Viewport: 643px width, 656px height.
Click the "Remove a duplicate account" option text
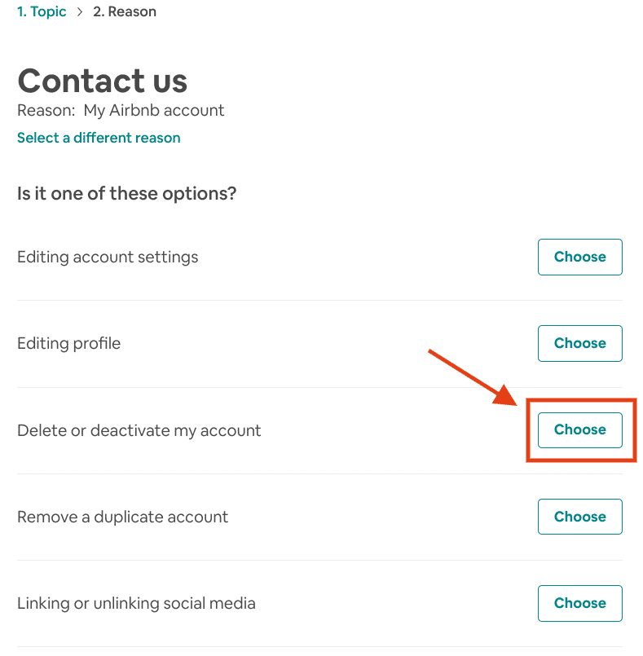[x=122, y=516]
